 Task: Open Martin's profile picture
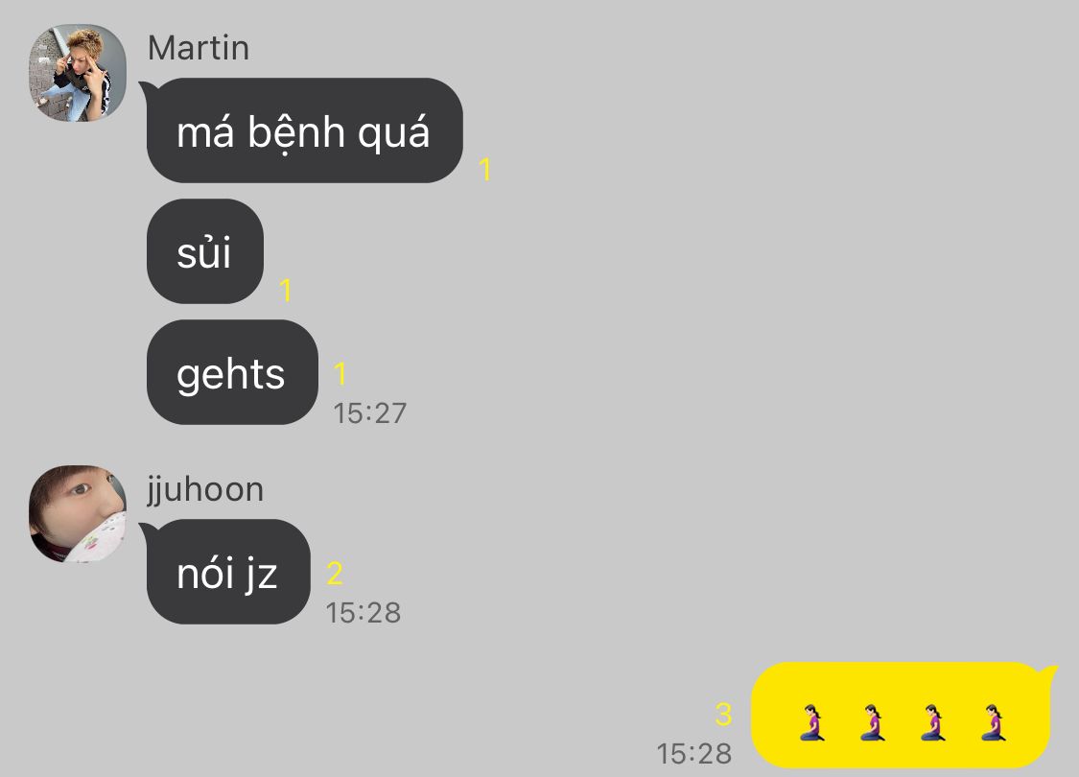[77, 73]
